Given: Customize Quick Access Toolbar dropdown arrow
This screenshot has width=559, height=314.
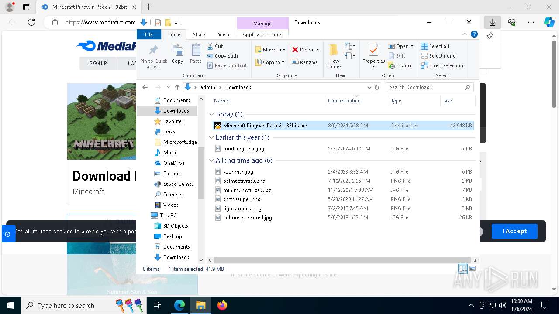Looking at the screenshot, I should (176, 23).
